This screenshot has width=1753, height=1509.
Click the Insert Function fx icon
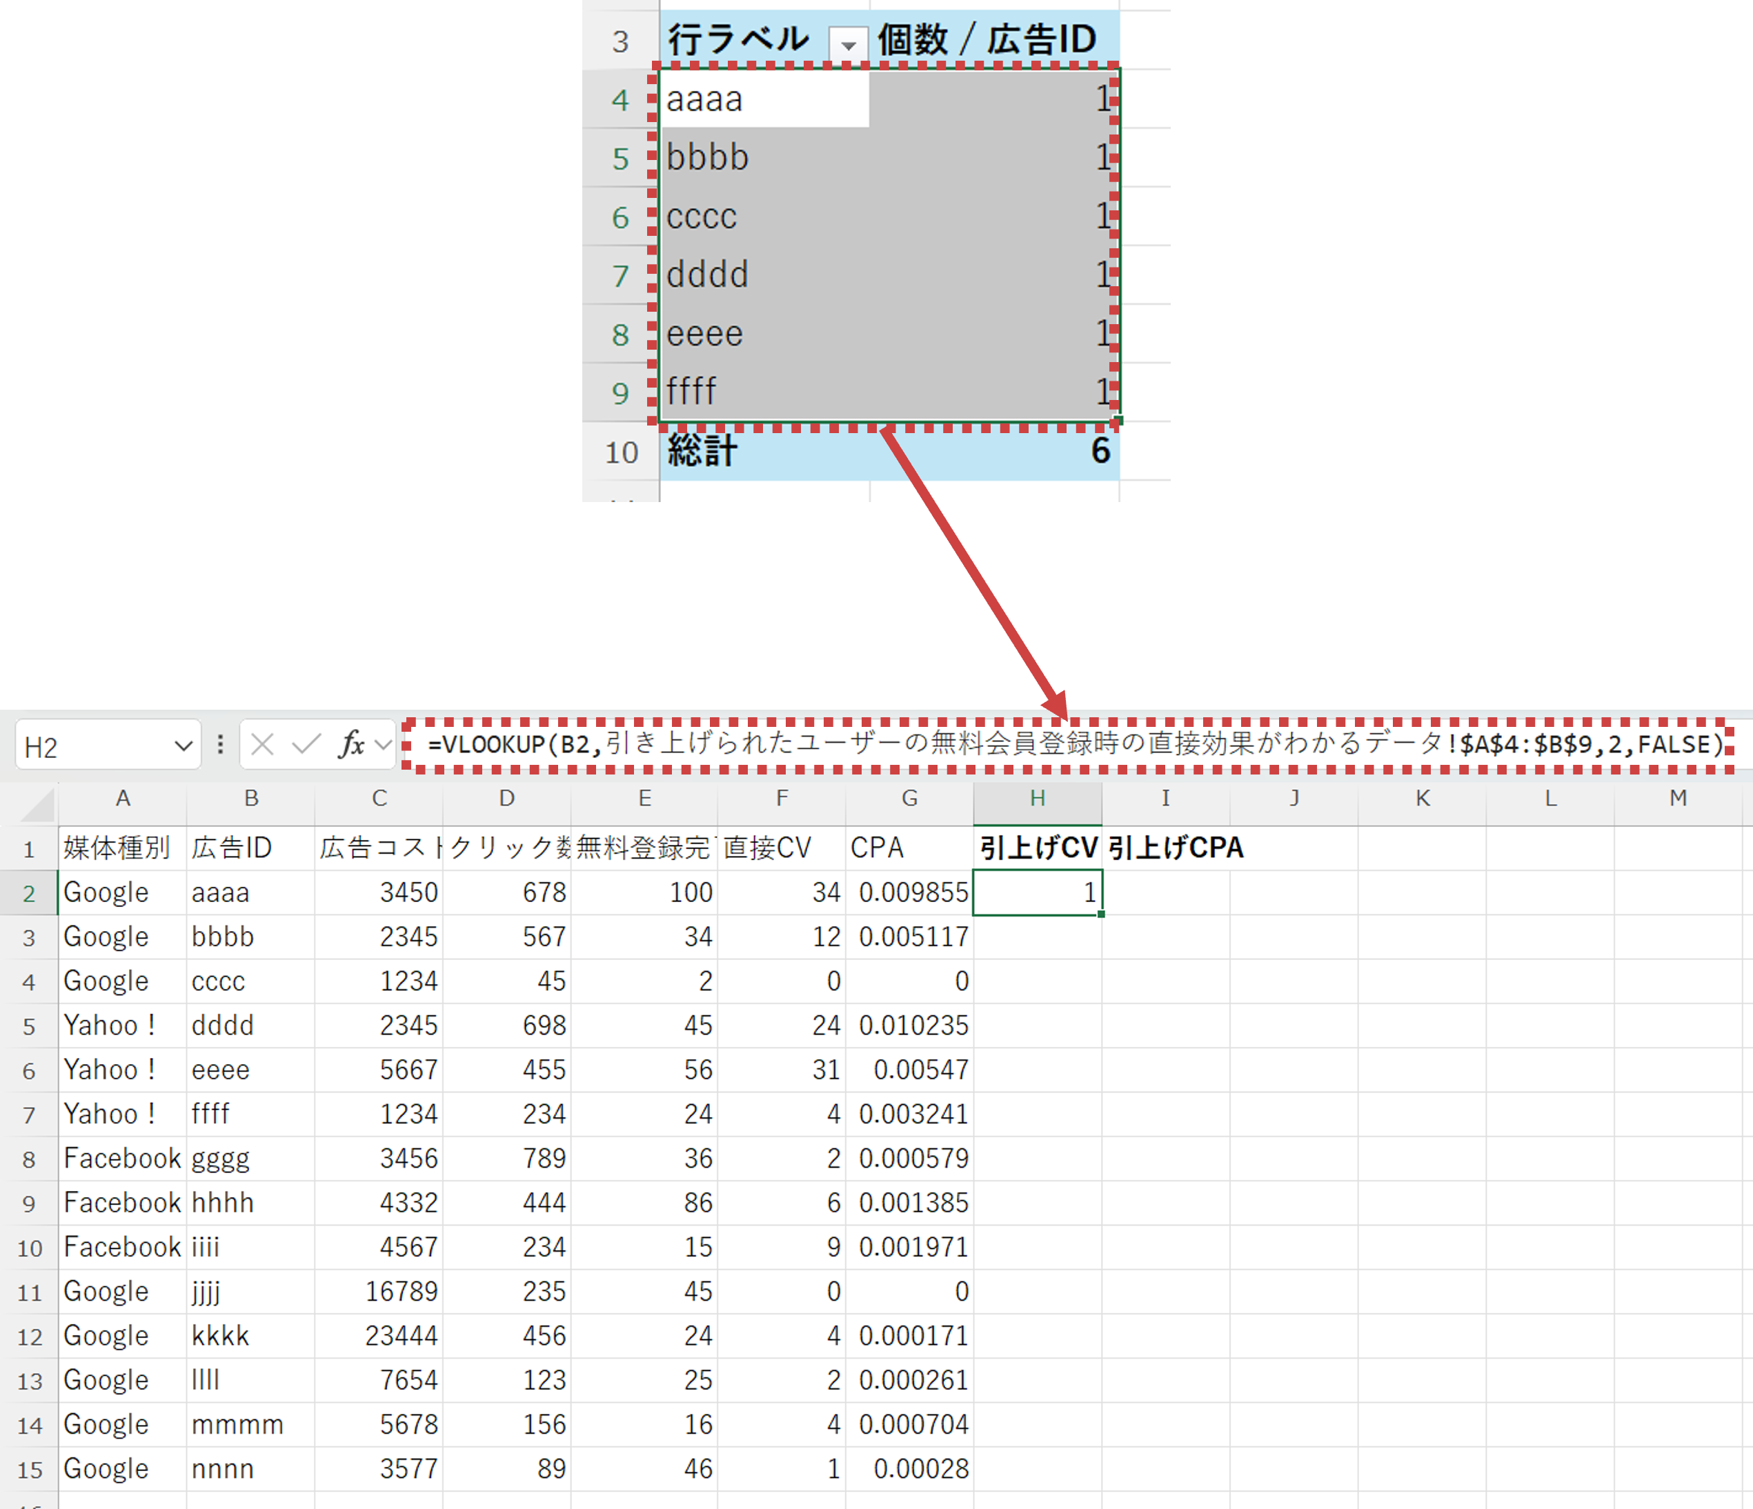(351, 744)
